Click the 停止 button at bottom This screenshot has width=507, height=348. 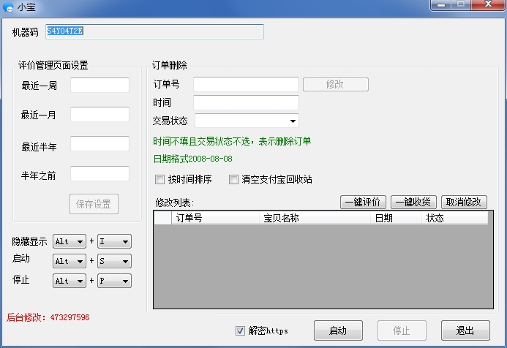click(x=402, y=330)
